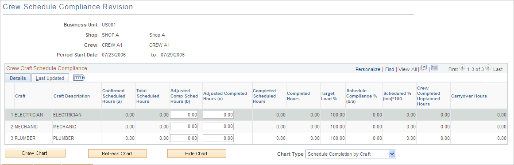Edit Adjusted Comp Sched Hours for PLUMBER
Image resolution: width=514 pixels, height=165 pixels.
184,138
